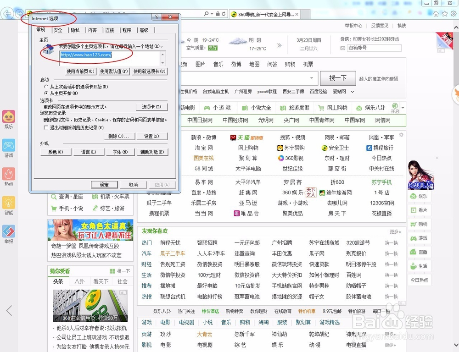Click the Internet Options help question button
The width and height of the screenshot is (459, 352).
point(157,17)
